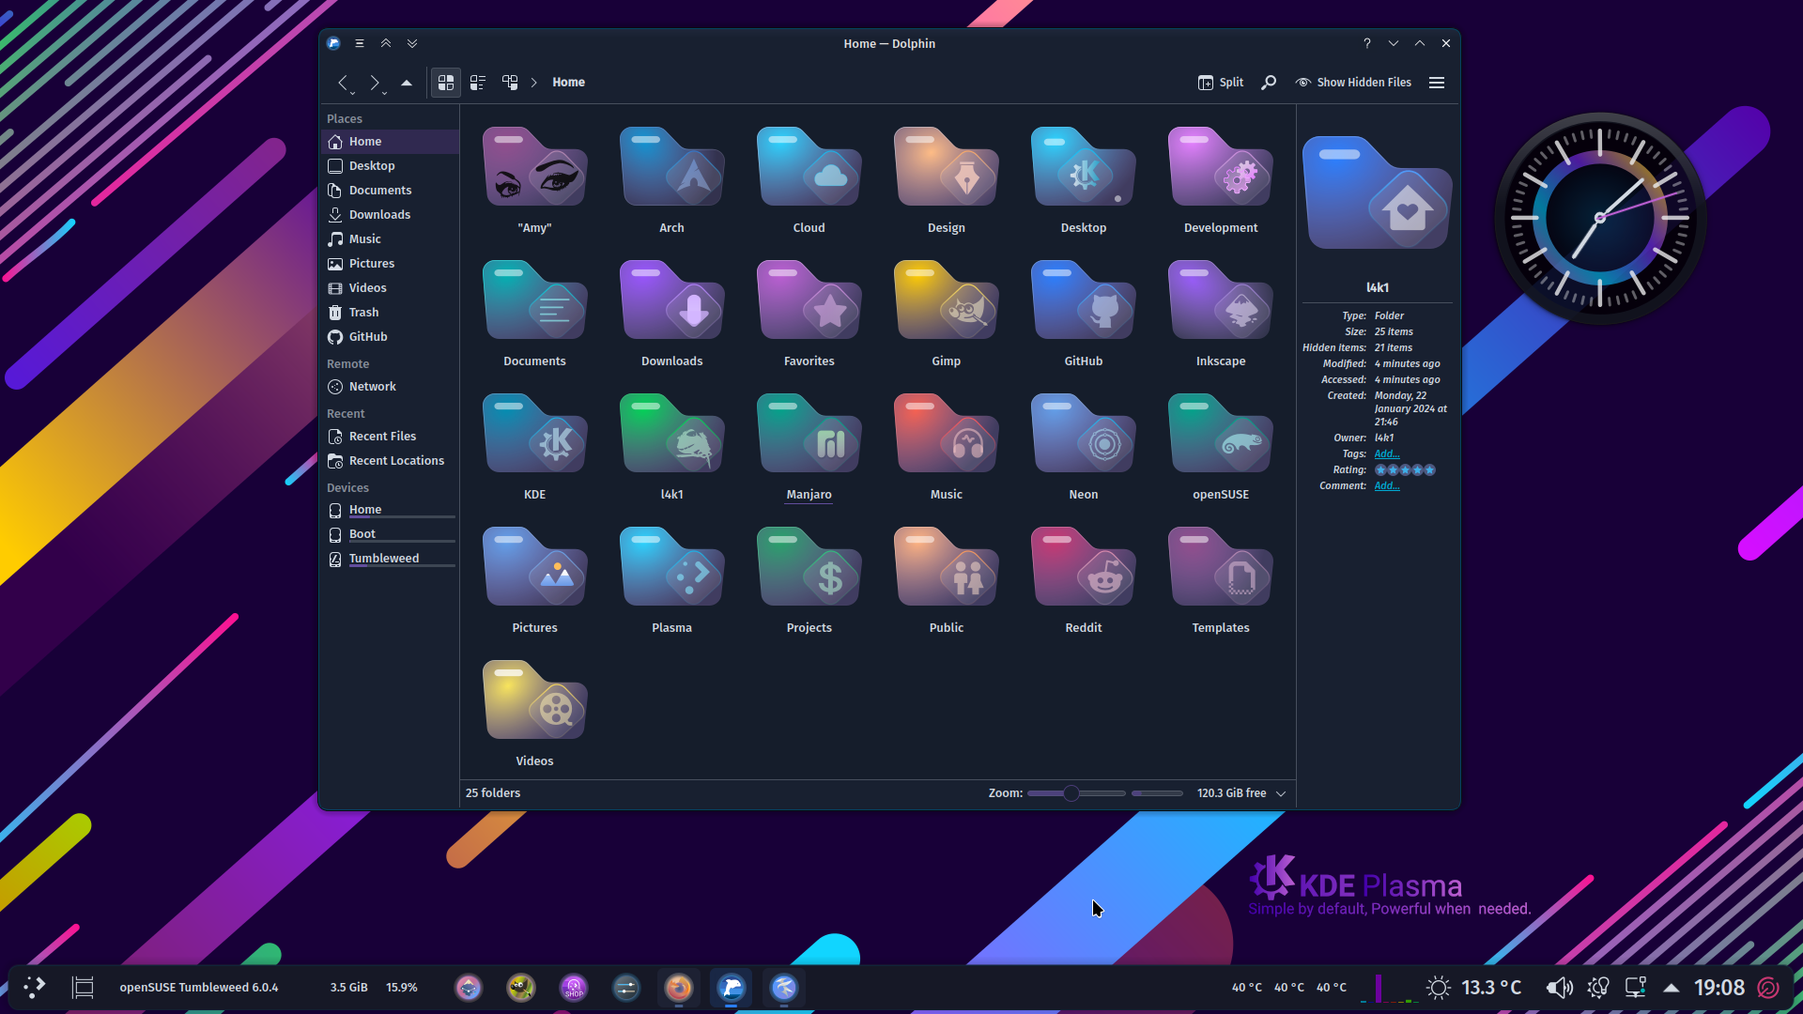Open the Design folder
1803x1014 pixels.
coord(946,167)
